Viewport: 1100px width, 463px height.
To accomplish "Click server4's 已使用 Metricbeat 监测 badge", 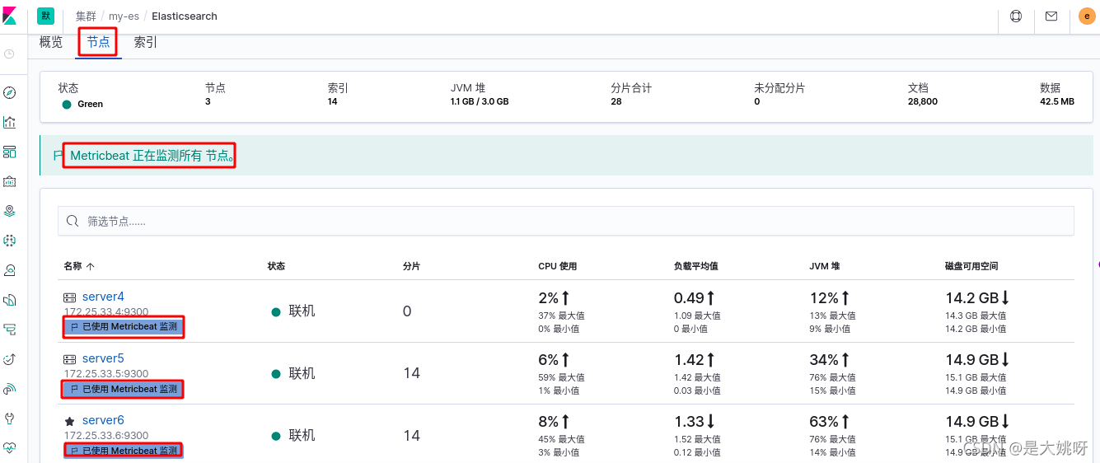I will pyautogui.click(x=124, y=326).
